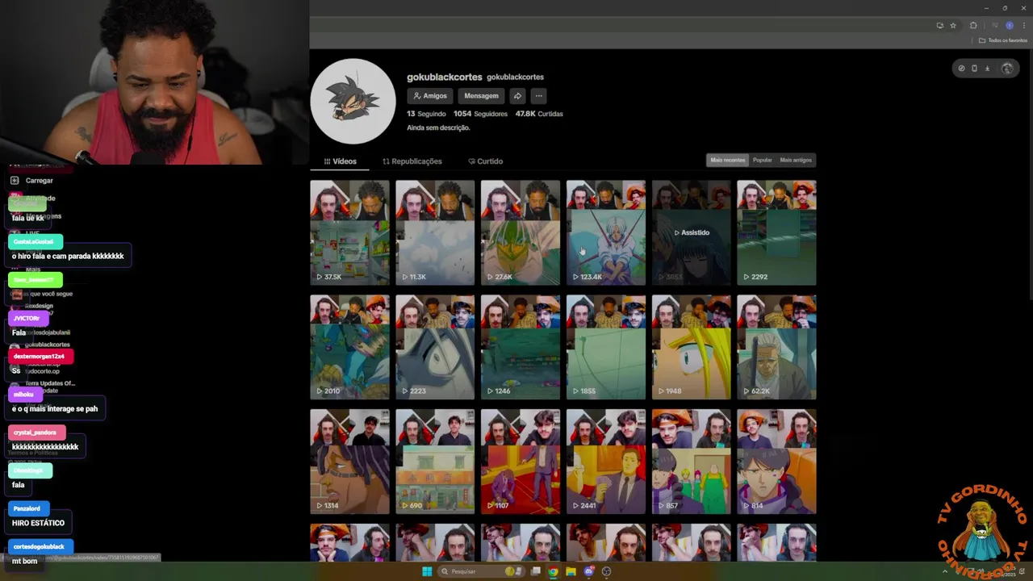Click the install app icon in address bar
The image size is (1033, 581).
click(x=939, y=25)
